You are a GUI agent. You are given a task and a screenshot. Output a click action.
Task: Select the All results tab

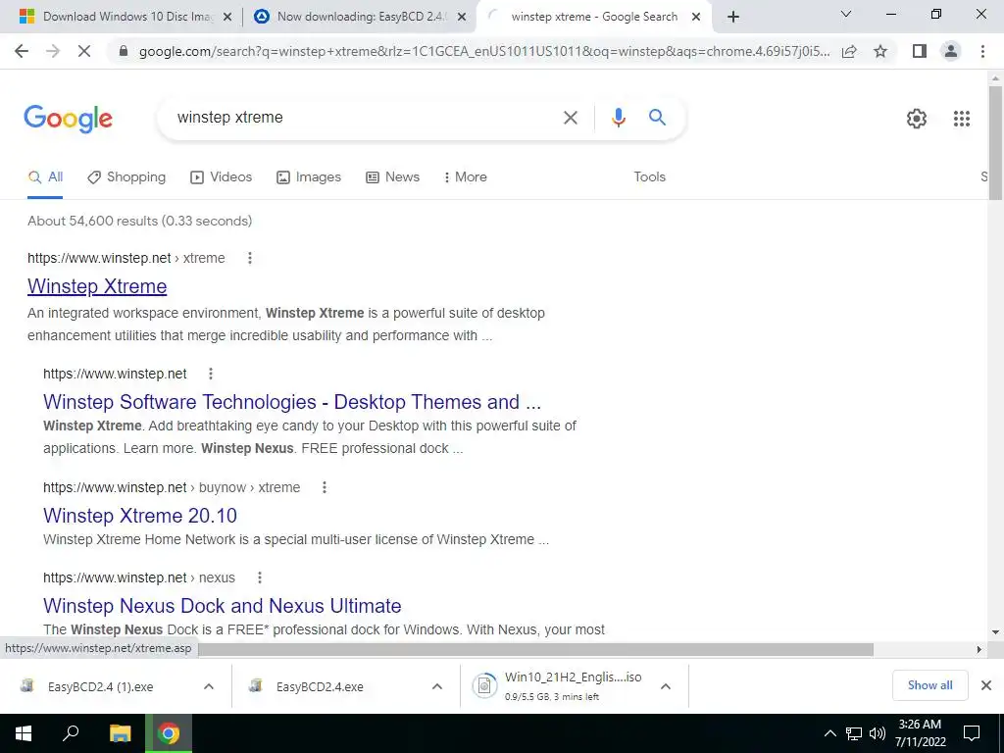click(x=45, y=177)
